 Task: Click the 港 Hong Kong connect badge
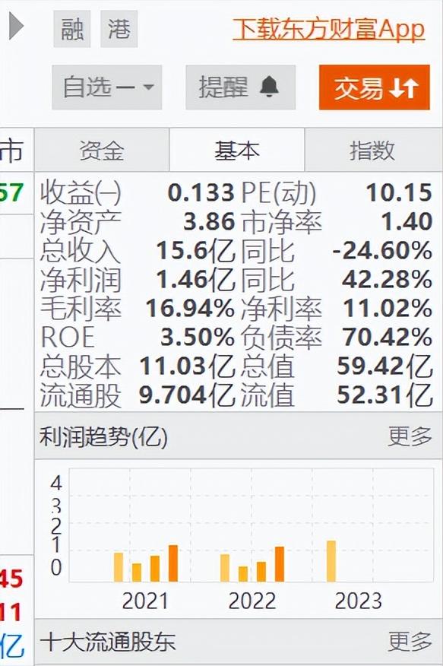click(x=119, y=29)
